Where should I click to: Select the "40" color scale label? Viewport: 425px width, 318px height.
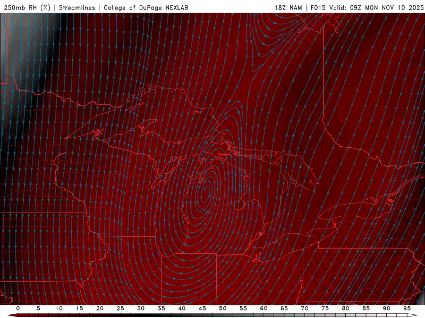(x=182, y=308)
